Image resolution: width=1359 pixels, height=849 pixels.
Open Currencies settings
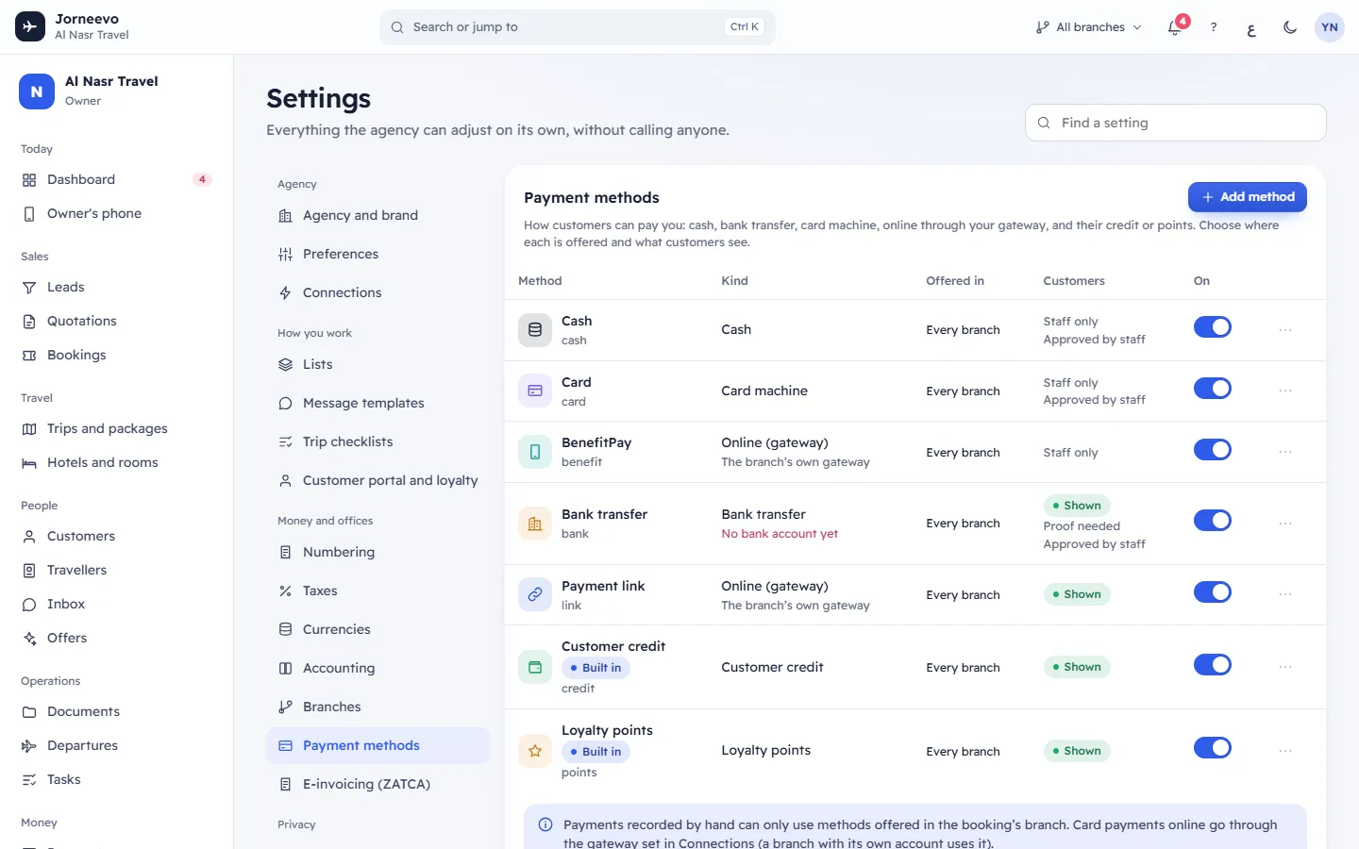[x=377, y=630]
